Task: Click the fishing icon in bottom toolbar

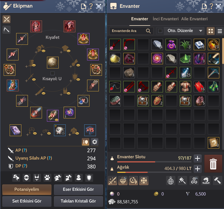Action: coord(205,180)
